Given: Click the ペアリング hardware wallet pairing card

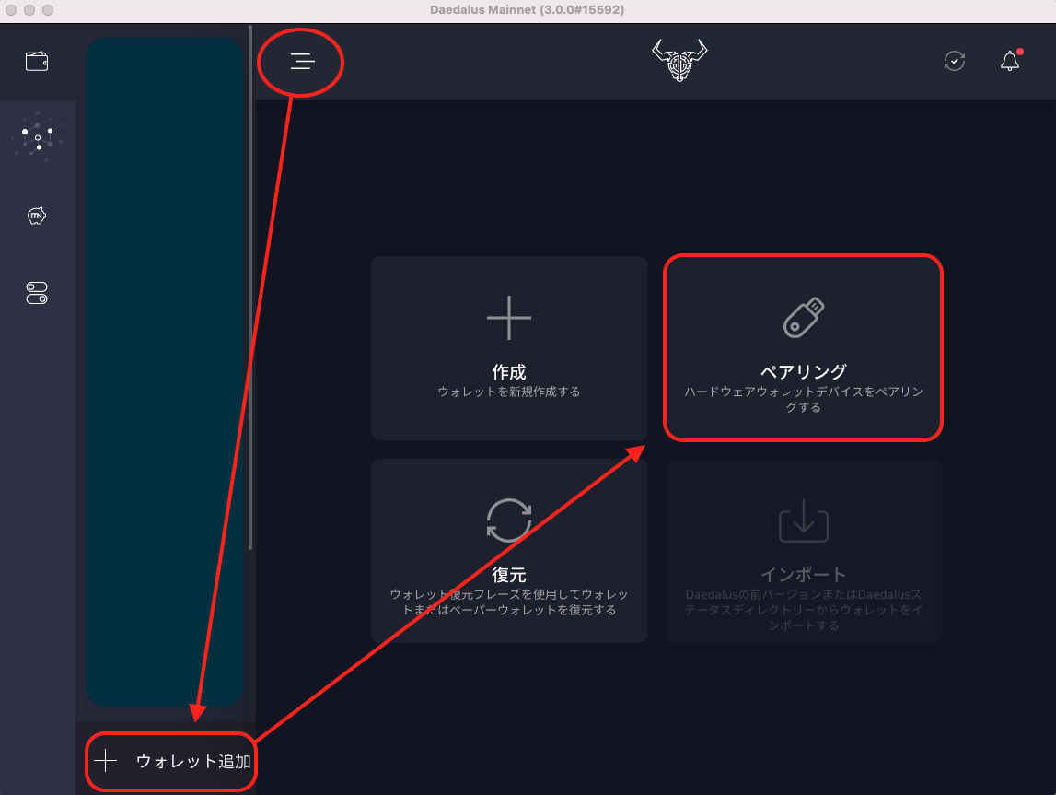Looking at the screenshot, I should click(804, 347).
